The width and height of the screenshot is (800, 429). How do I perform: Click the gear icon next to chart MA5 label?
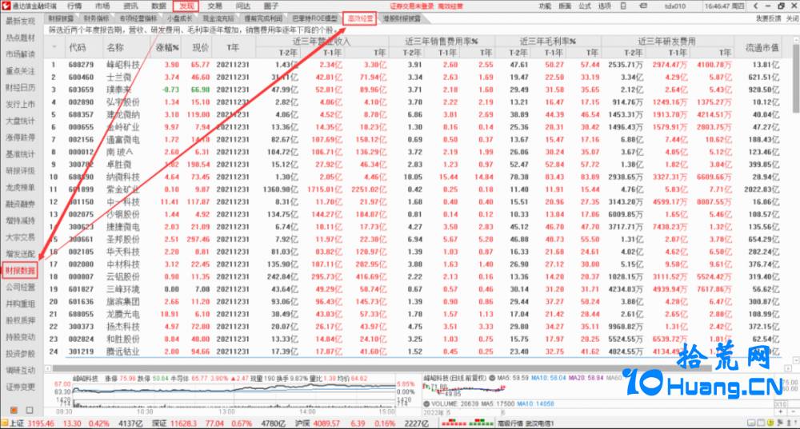pyautogui.click(x=492, y=378)
